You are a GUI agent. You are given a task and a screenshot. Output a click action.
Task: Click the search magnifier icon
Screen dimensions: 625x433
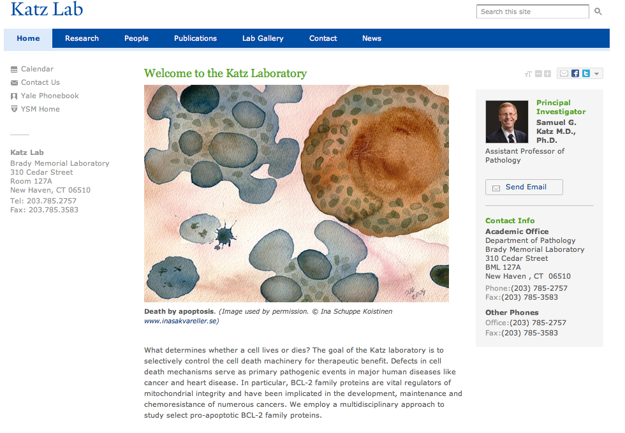pyautogui.click(x=598, y=11)
